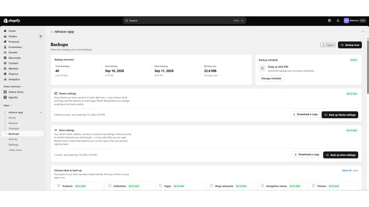369x207 pixels.
Task: Tick the Navigation menus checkbox
Action: tap(262, 186)
